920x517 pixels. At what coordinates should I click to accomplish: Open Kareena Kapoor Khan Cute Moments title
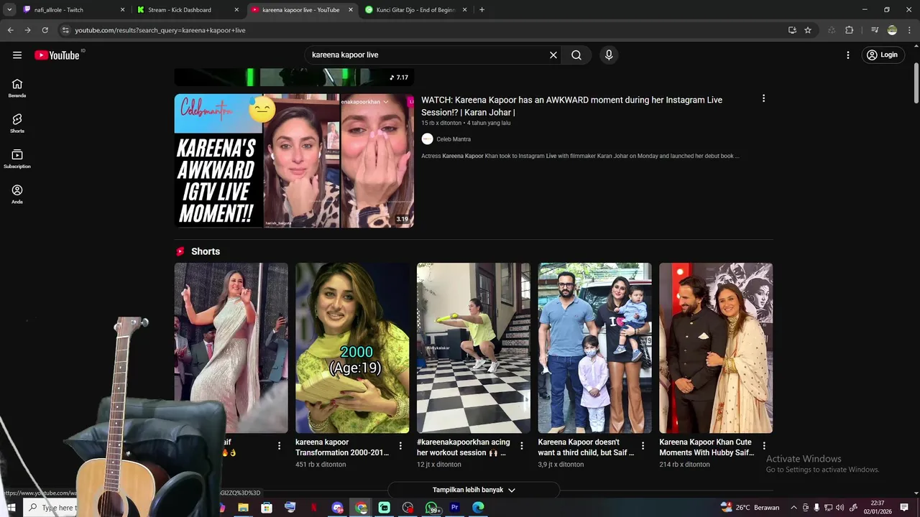707,447
